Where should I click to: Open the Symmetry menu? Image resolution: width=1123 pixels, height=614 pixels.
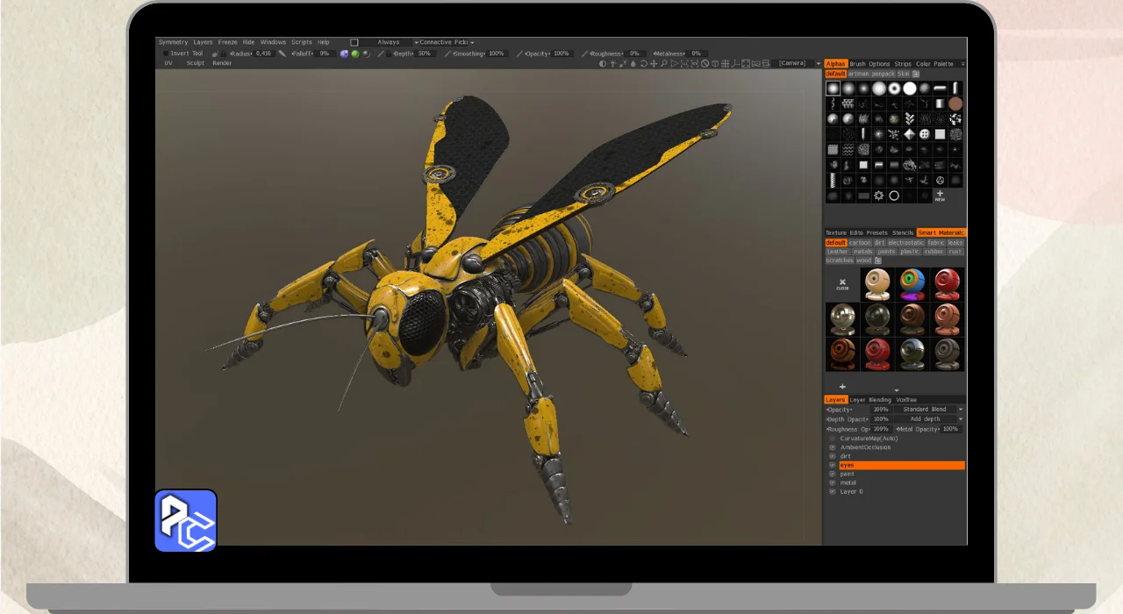pos(173,42)
